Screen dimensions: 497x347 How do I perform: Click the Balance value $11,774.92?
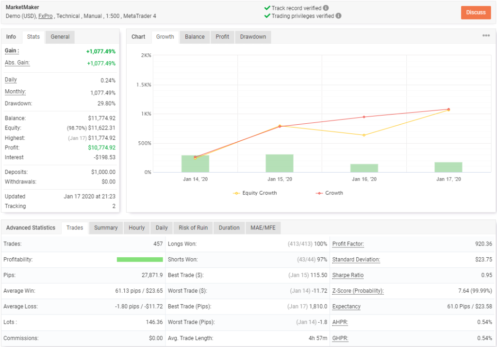click(102, 118)
